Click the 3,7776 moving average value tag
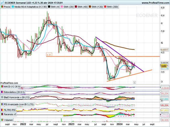The image size is (170, 127). (164, 68)
